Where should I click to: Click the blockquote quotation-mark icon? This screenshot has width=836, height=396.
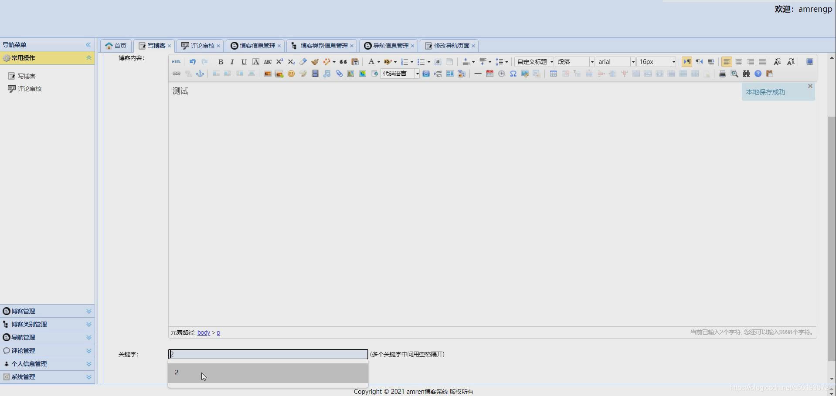[x=343, y=62]
